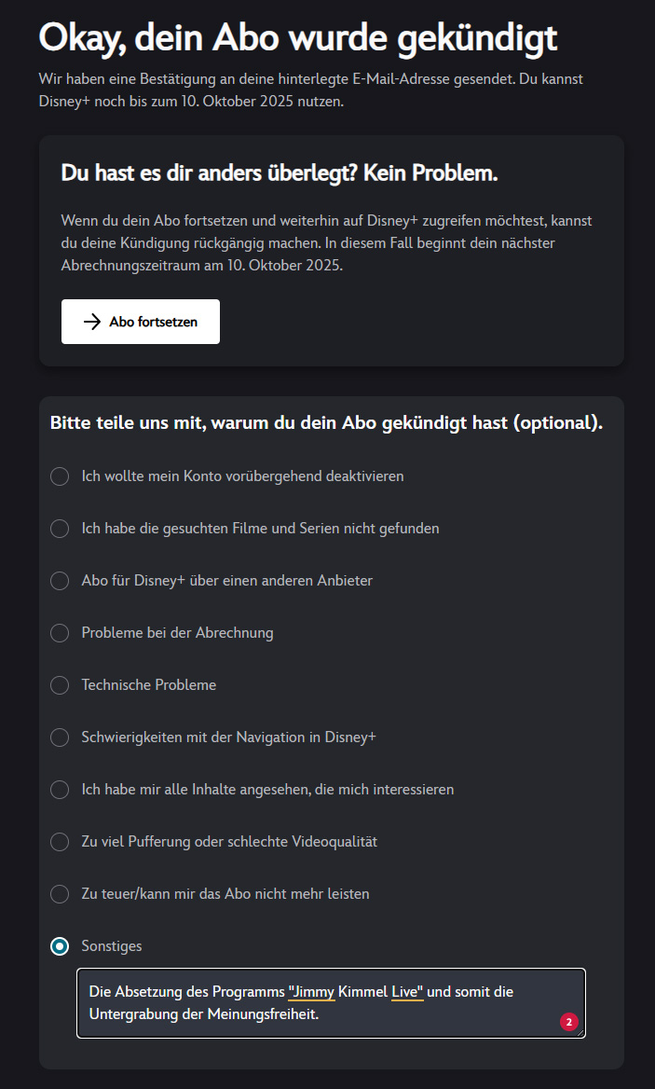
Task: Click the selected "Sonstiges" radio button
Action: coord(60,946)
